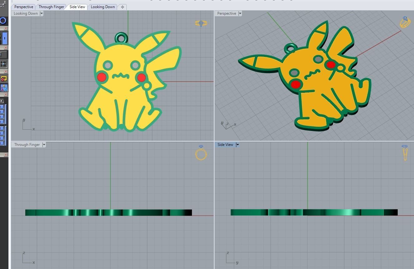Open the Looking Down tab
Viewport: 414px width, 269px height.
coord(103,7)
